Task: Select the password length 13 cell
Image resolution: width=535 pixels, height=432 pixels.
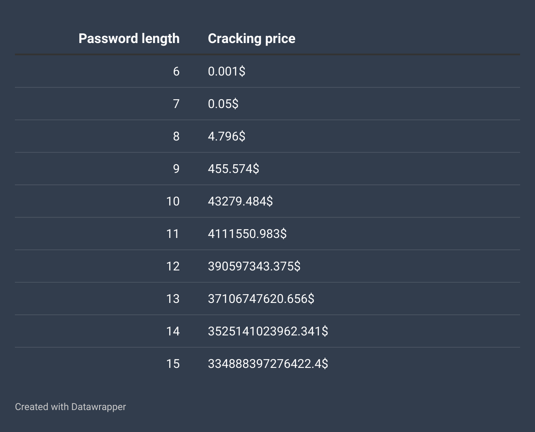Action: pos(173,299)
